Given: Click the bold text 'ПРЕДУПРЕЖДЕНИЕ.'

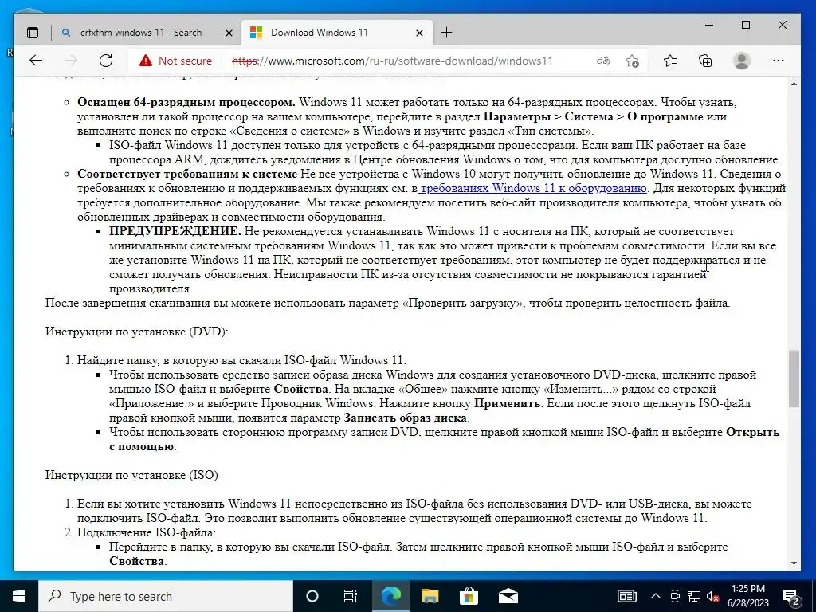Looking at the screenshot, I should pos(175,231).
